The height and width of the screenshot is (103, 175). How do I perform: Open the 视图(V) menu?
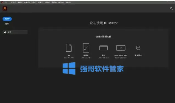[x=54, y=2]
